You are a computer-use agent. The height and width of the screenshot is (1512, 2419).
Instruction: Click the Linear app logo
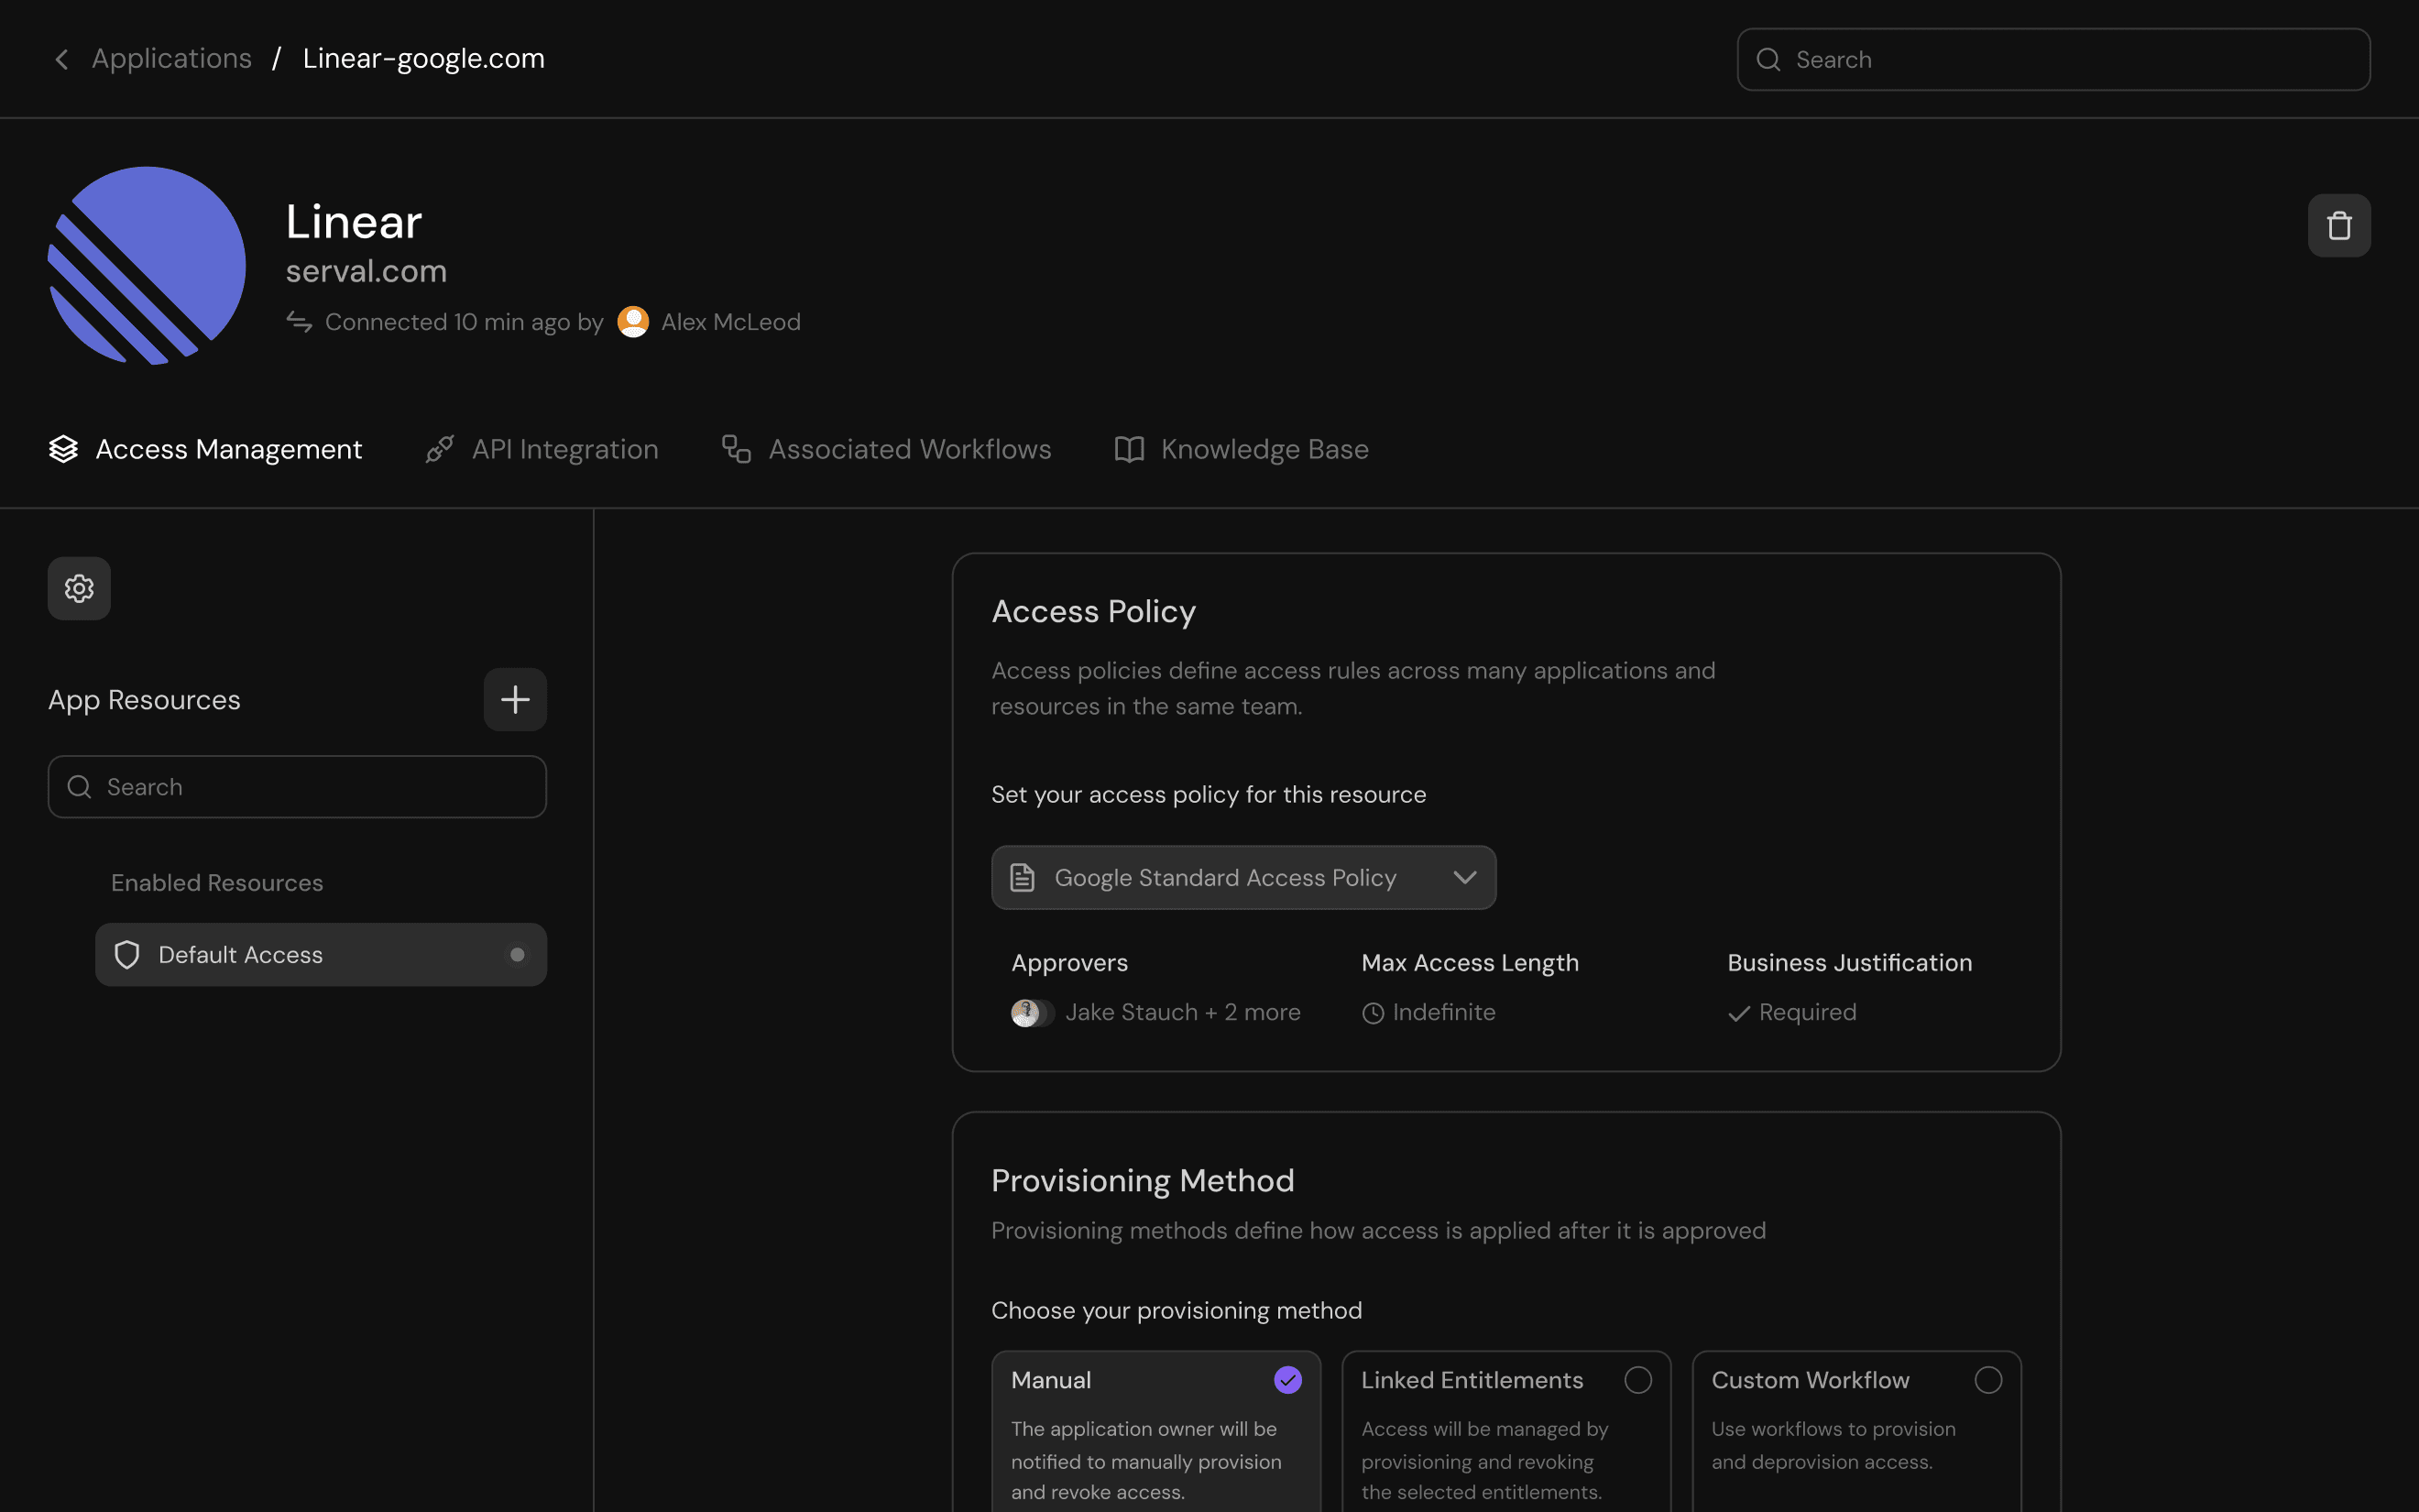147,265
